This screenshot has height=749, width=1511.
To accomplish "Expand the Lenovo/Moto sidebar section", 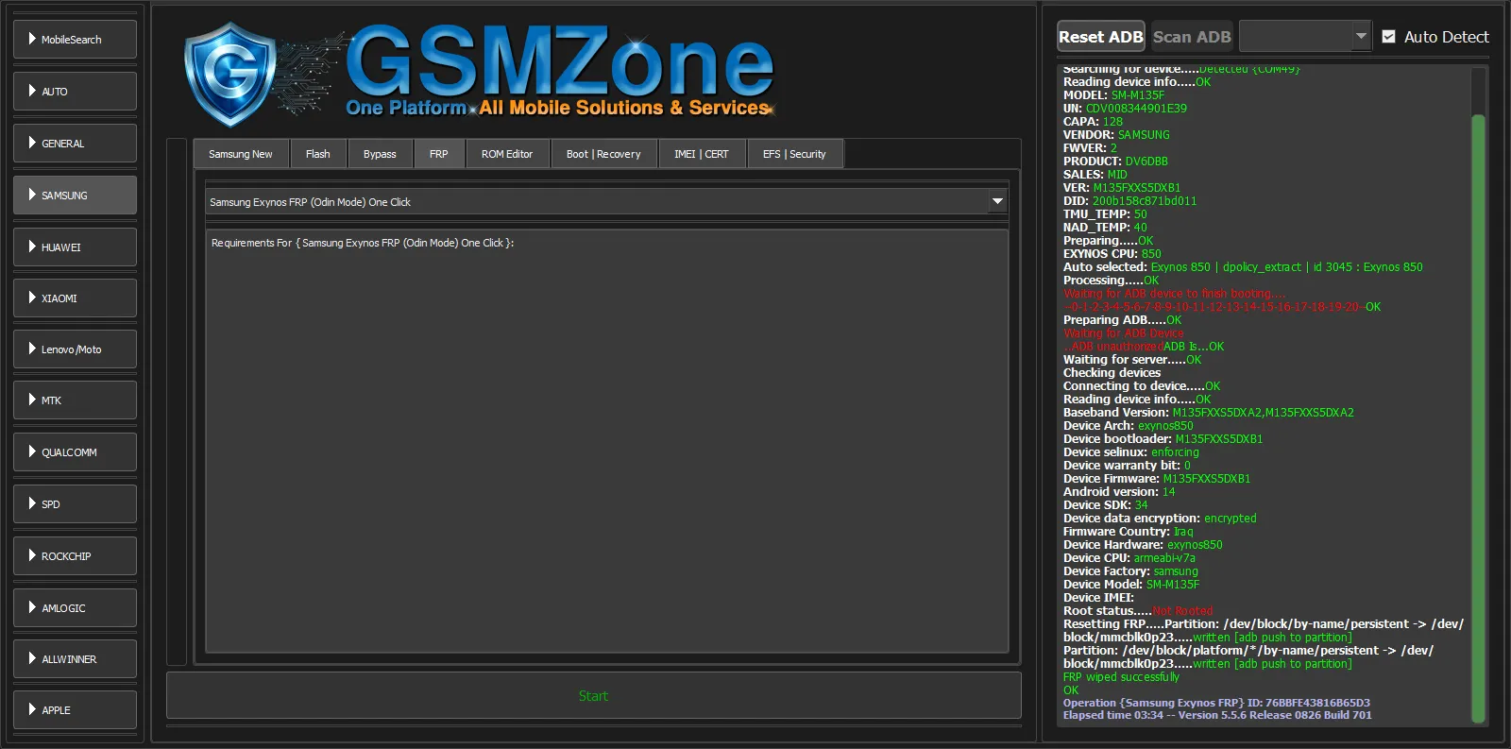I will [75, 349].
